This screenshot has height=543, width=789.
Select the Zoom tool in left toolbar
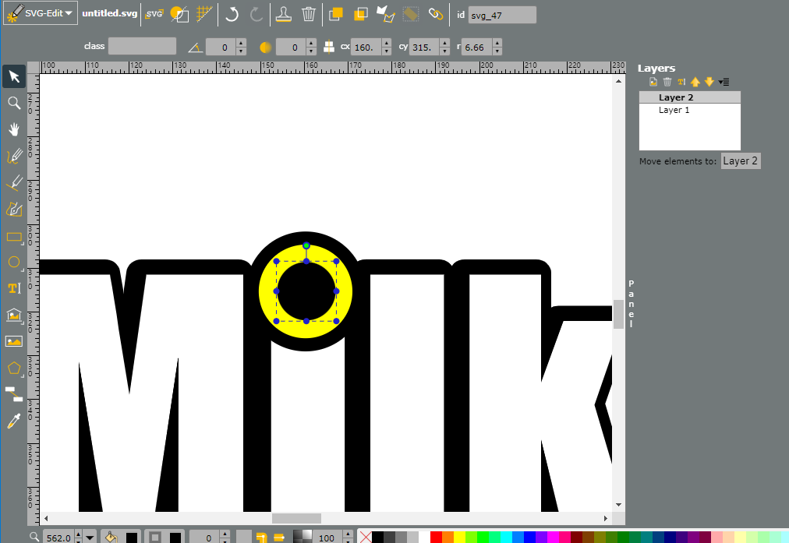[14, 103]
